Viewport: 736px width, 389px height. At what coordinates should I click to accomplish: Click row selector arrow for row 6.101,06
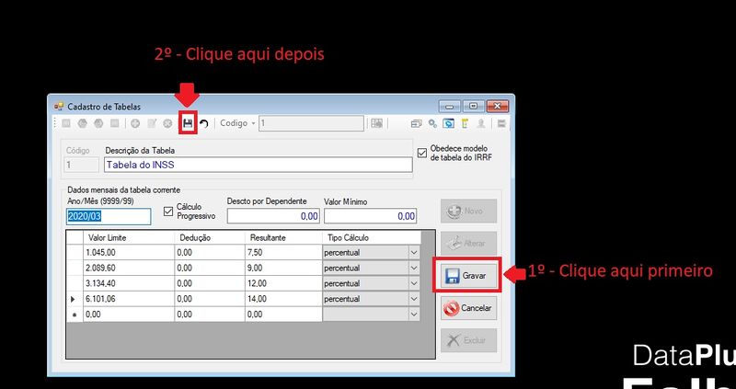tap(75, 299)
